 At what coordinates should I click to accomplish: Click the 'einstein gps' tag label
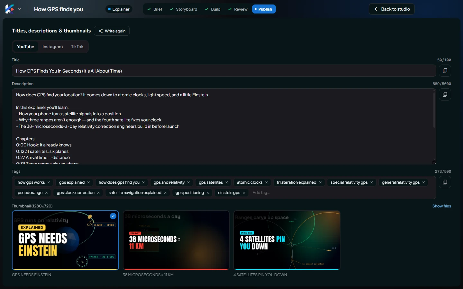(229, 193)
